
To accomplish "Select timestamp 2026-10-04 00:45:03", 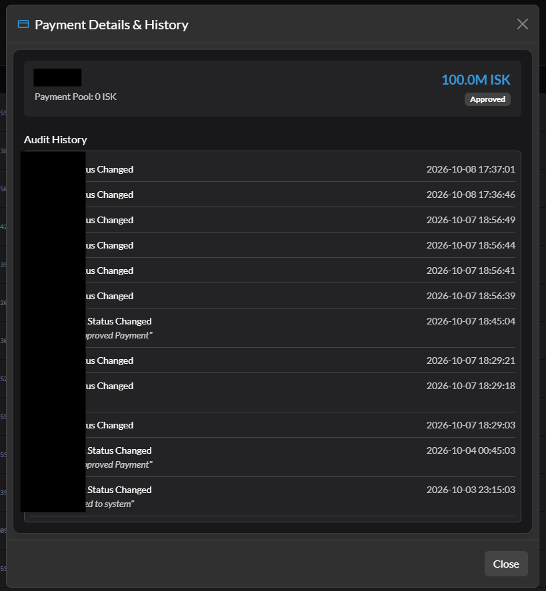I will [471, 450].
